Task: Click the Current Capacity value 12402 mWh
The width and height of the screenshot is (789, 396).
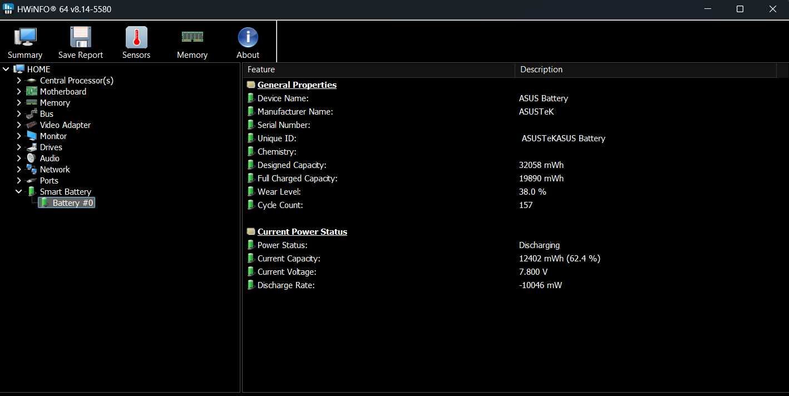Action: 560,258
